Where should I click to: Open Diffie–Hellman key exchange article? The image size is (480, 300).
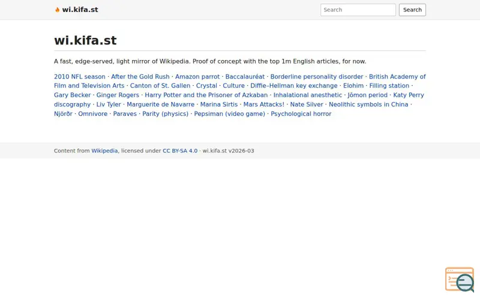point(294,86)
